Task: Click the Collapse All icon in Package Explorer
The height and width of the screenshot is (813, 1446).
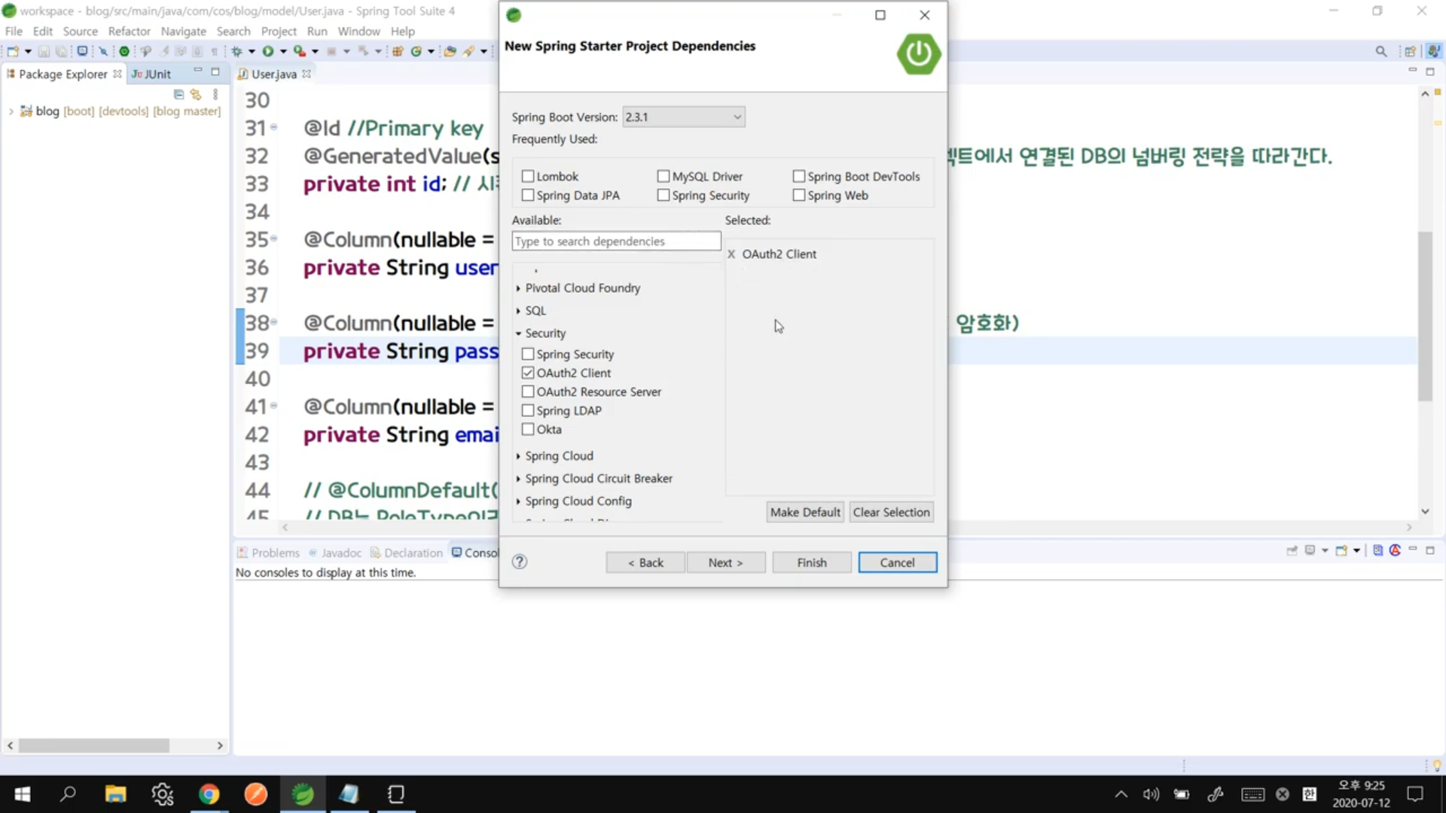Action: [178, 95]
